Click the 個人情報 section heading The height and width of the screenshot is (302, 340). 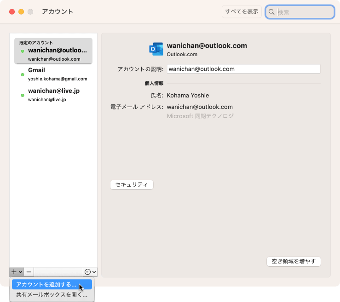[154, 83]
